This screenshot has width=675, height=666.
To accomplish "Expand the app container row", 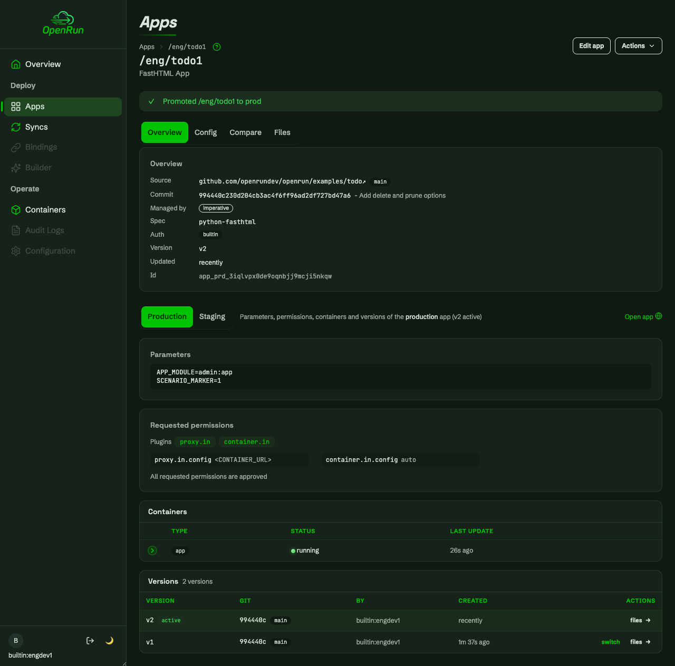I will click(152, 551).
